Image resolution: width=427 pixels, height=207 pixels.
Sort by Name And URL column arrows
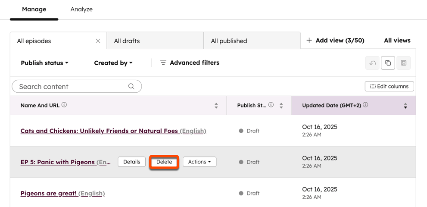tap(216, 106)
